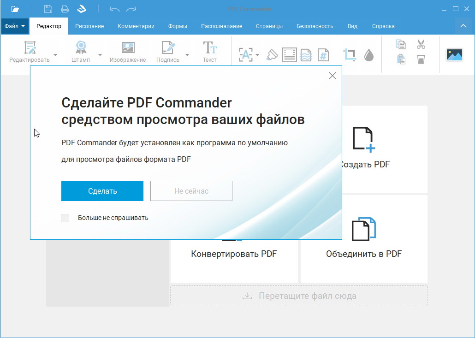Image resolution: width=475 pixels, height=338 pixels.
Task: Open the Файл dropdown menu
Action: tap(15, 26)
